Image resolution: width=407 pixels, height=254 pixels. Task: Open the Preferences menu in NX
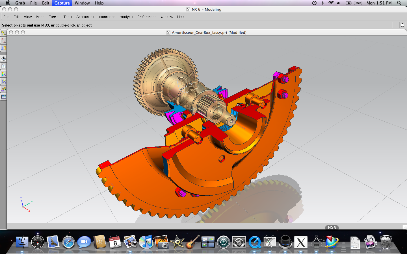pyautogui.click(x=147, y=17)
